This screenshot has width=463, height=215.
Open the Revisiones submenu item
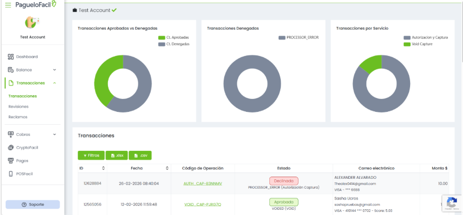(18, 106)
